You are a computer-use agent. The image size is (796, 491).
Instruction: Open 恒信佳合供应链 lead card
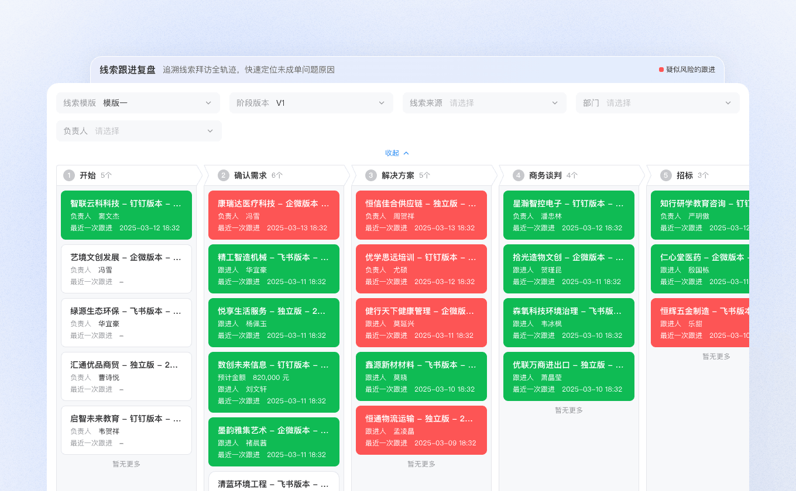pyautogui.click(x=421, y=215)
